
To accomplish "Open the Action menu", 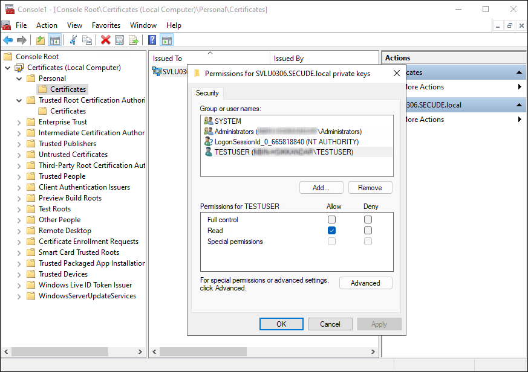I will (x=47, y=25).
